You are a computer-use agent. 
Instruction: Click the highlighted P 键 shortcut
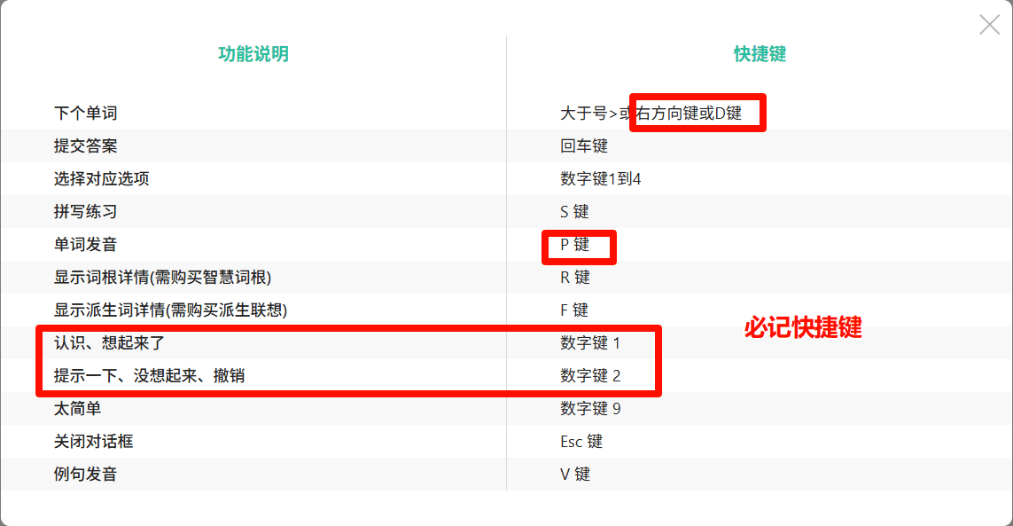coord(574,245)
